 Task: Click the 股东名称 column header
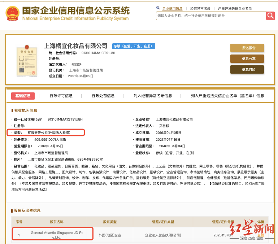tap(57, 222)
